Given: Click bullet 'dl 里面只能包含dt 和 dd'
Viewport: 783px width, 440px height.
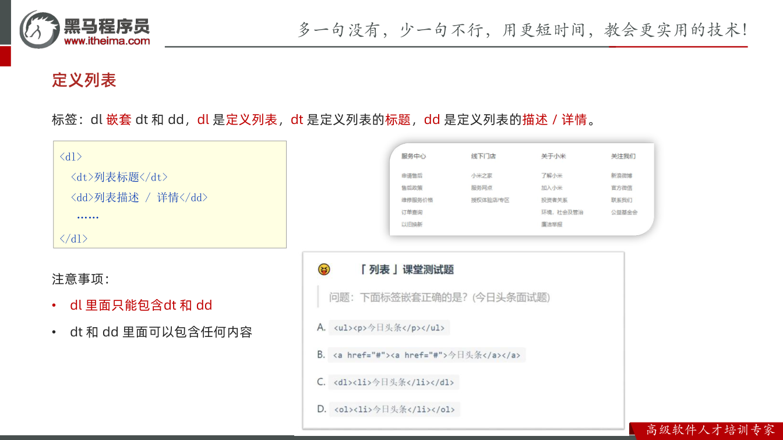Looking at the screenshot, I should (141, 305).
